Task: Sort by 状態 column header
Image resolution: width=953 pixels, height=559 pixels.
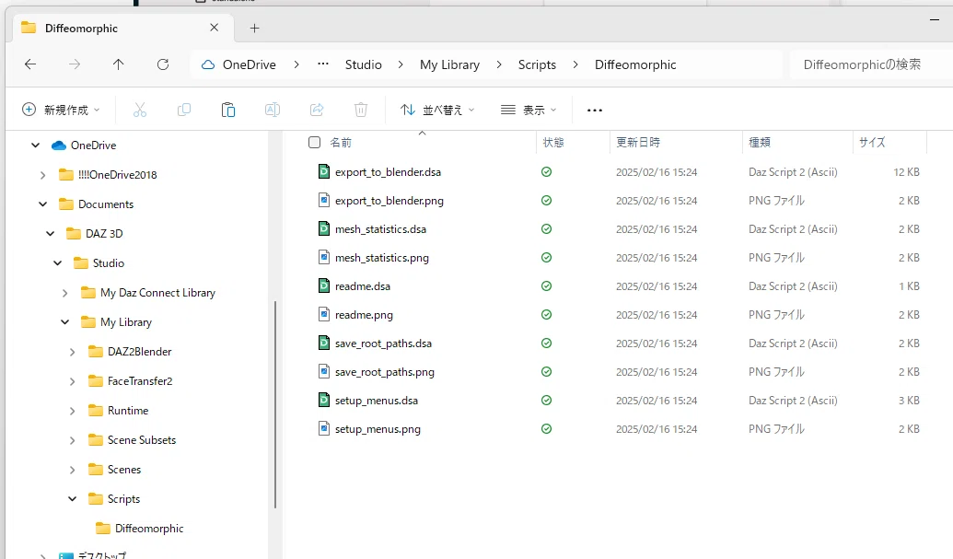Action: (x=553, y=142)
